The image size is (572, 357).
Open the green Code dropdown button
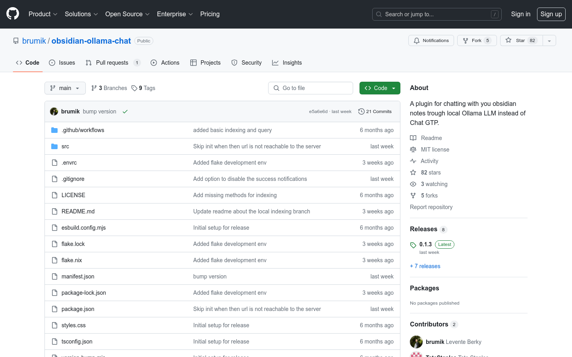coord(380,88)
